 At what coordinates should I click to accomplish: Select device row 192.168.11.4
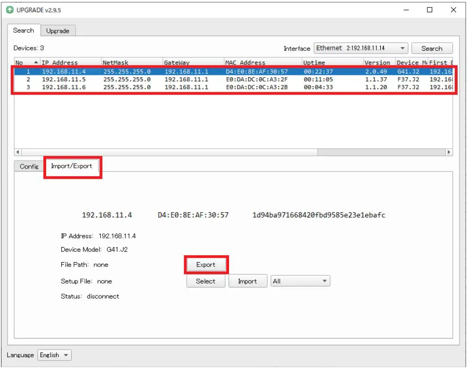[234, 72]
